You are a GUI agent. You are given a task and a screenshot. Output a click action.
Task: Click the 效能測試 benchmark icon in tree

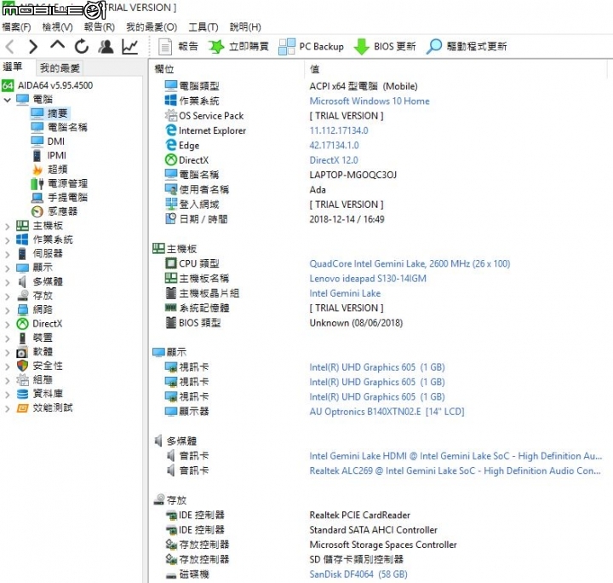tap(22, 408)
